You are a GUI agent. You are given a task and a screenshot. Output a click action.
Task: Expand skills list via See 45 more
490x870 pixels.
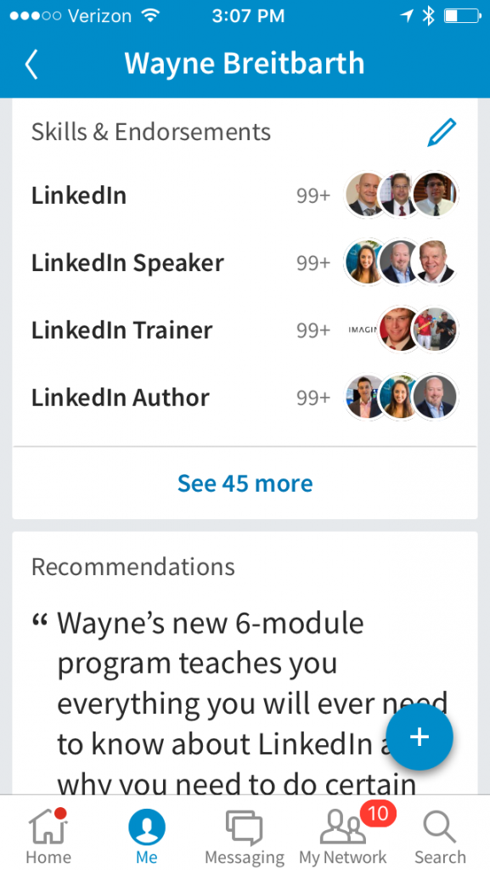[x=245, y=483]
